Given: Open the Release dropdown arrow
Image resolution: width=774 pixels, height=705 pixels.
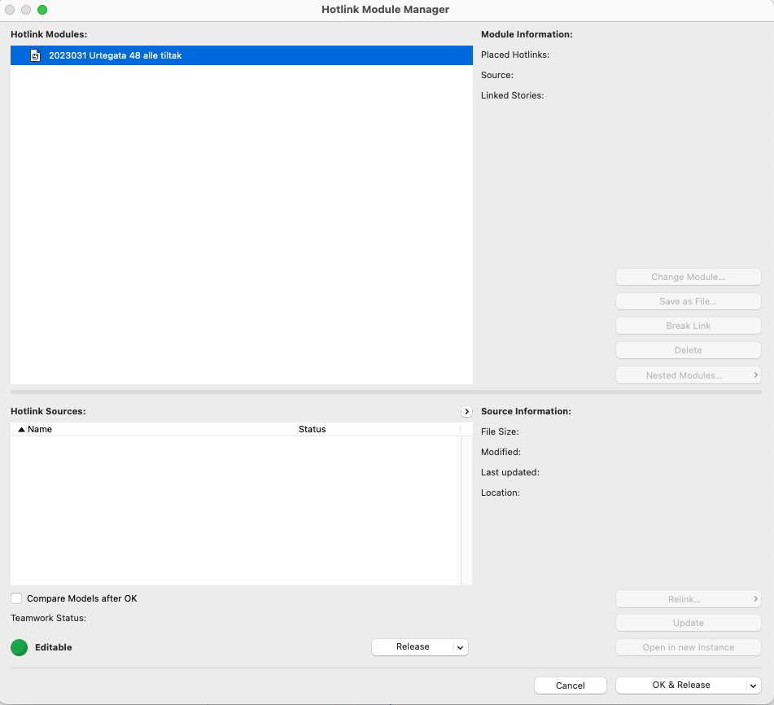Looking at the screenshot, I should [460, 647].
